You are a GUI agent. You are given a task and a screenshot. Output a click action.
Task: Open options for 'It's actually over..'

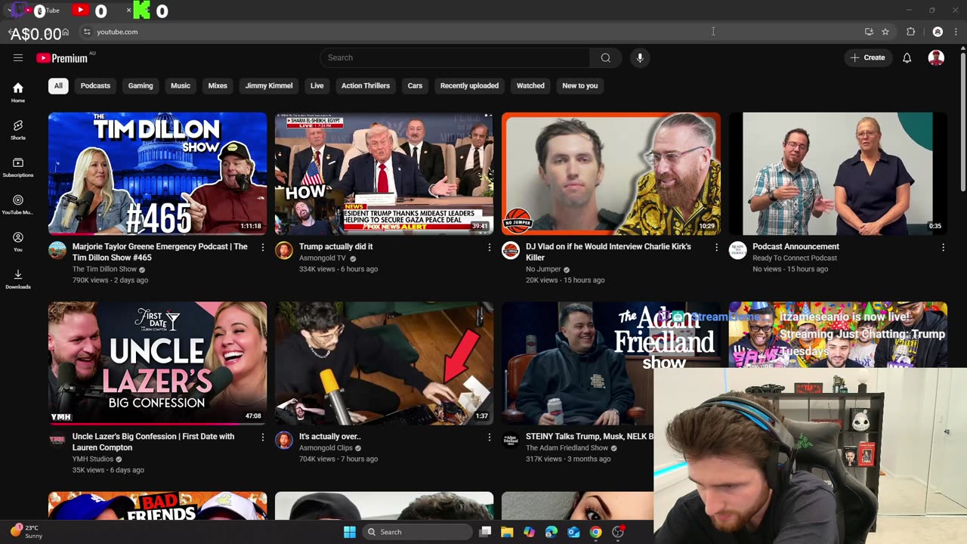490,437
